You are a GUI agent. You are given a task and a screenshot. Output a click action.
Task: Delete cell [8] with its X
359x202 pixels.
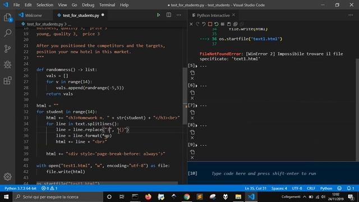click(192, 137)
